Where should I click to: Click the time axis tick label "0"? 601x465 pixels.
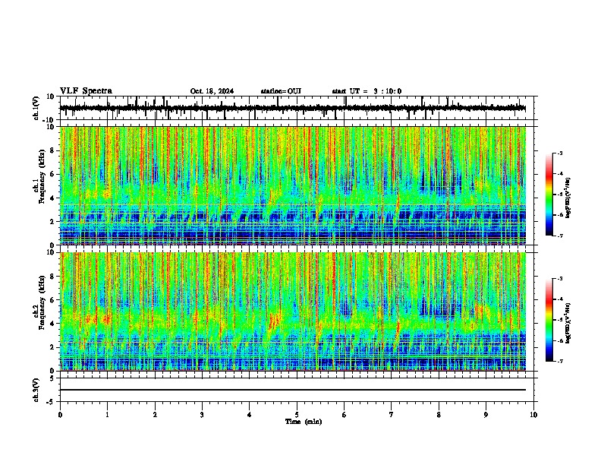(x=60, y=415)
